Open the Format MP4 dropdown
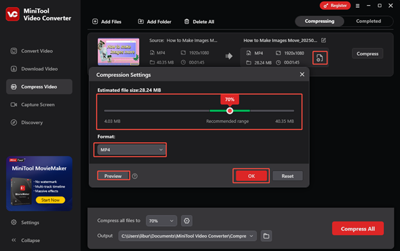 tap(131, 150)
